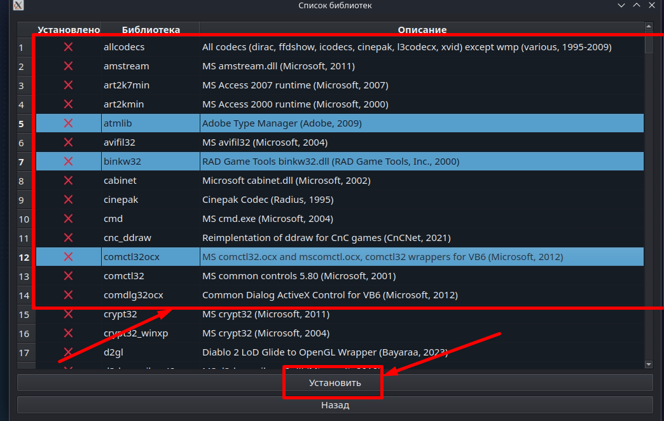Screen dimensions: 664x421
Task: Click red X status for crypt32_winxp
Action: [x=68, y=333]
